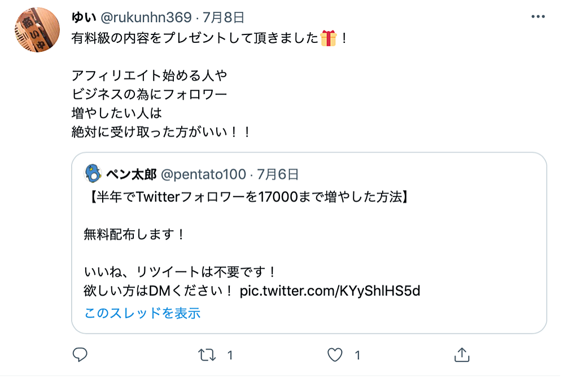Click the ペン太郎 penguin avatar
This screenshot has width=564, height=378.
[93, 173]
